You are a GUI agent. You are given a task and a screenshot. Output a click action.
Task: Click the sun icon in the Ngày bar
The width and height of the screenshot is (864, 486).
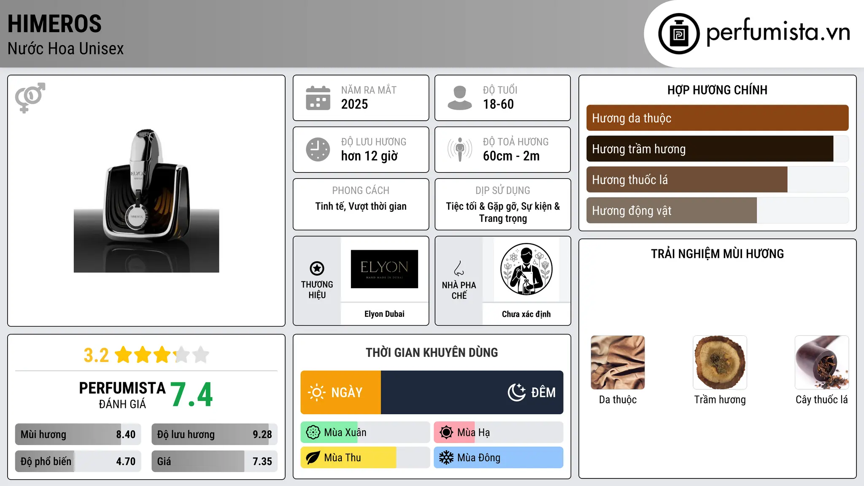(x=316, y=392)
